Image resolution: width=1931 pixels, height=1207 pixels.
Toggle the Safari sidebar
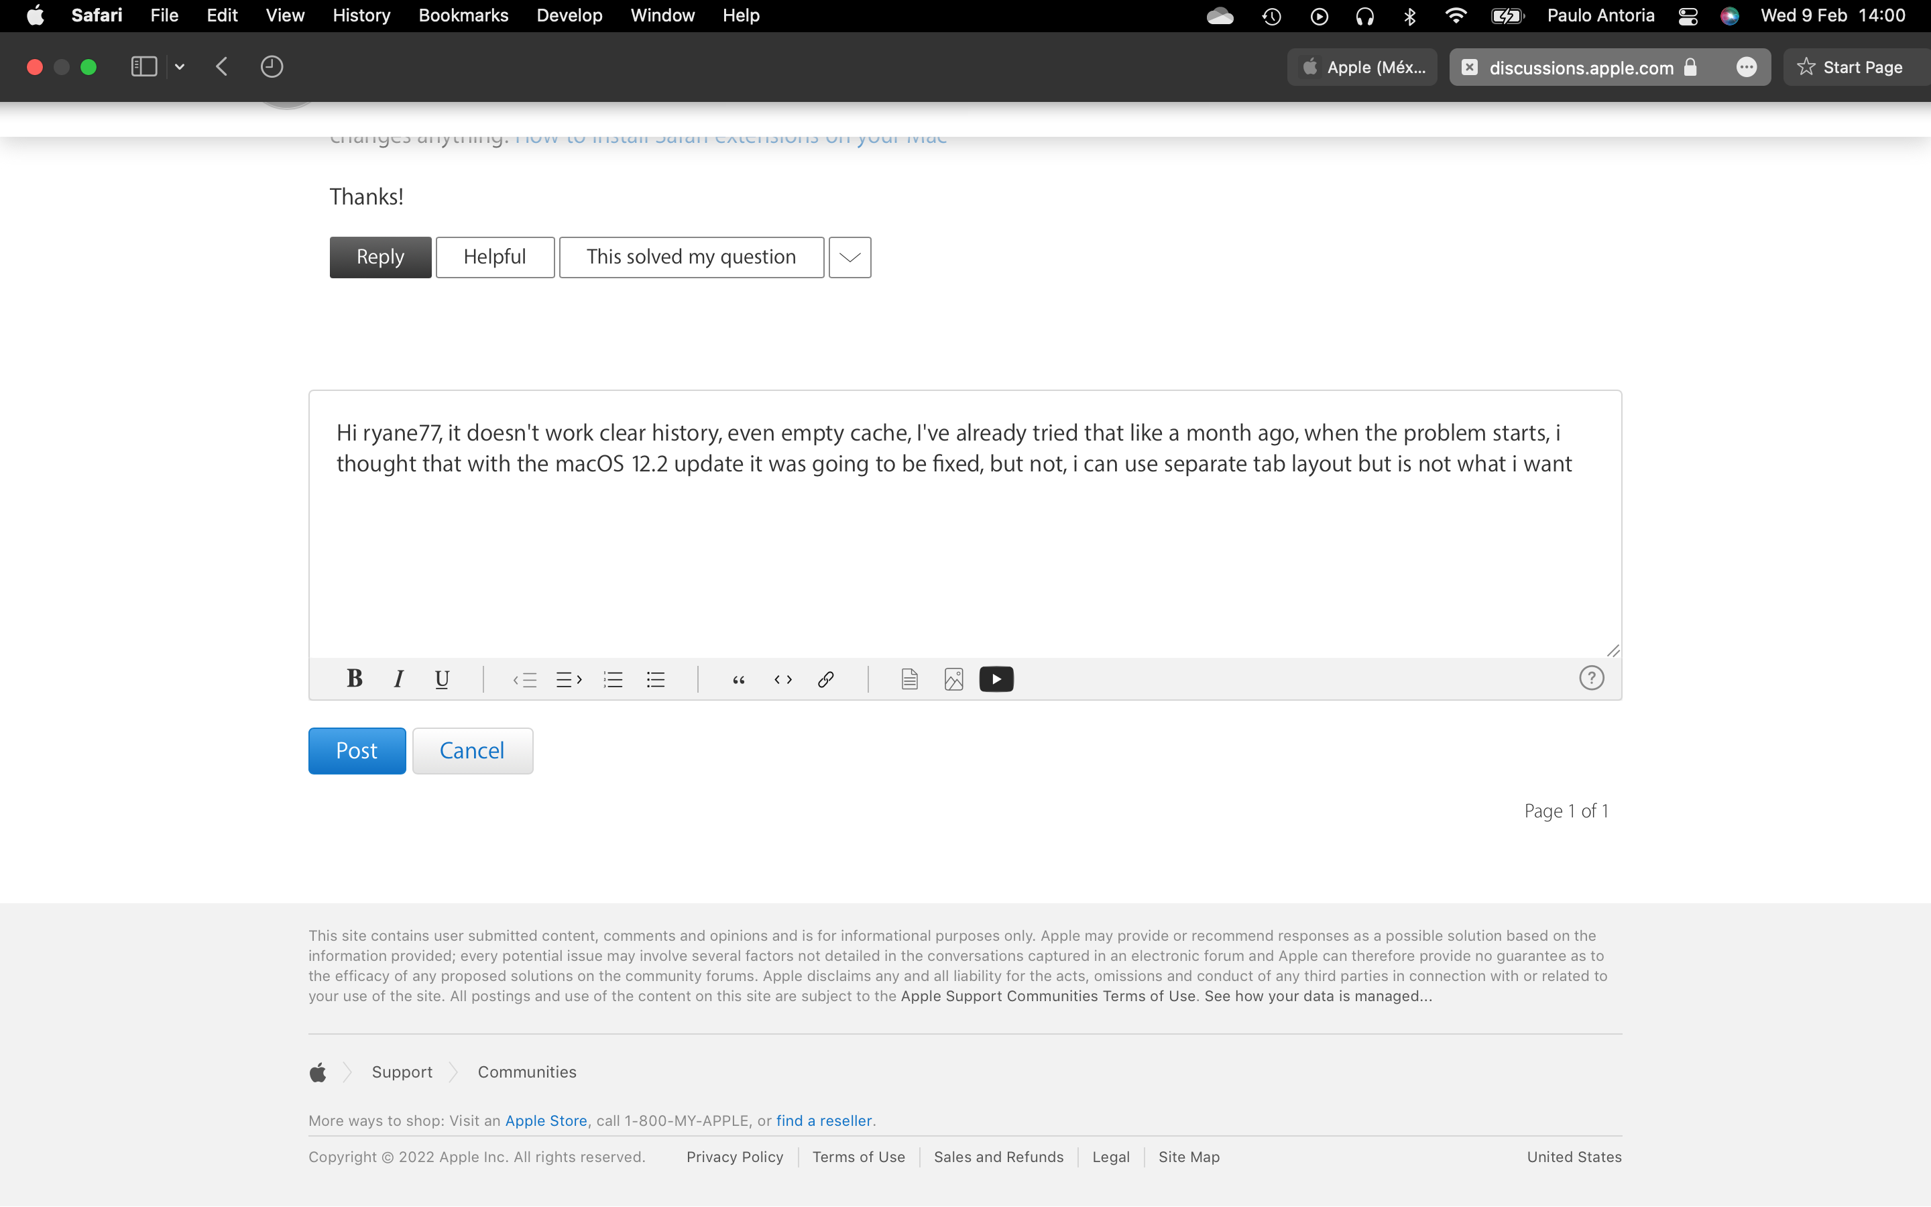(x=143, y=66)
